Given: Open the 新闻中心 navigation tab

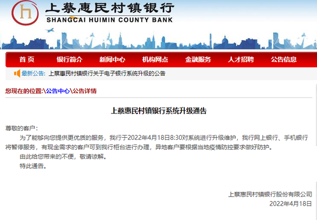Looking at the screenshot, I should (112, 59).
